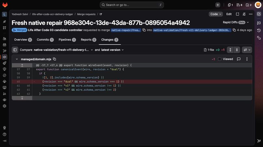This screenshot has height=147, width=263.
Task: Open the latest version dropdown
Action: pyautogui.click(x=113, y=50)
